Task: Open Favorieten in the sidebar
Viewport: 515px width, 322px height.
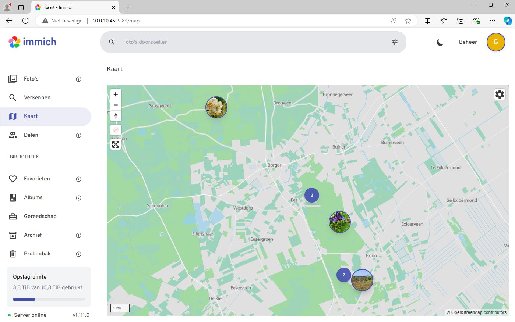Action: click(46, 179)
